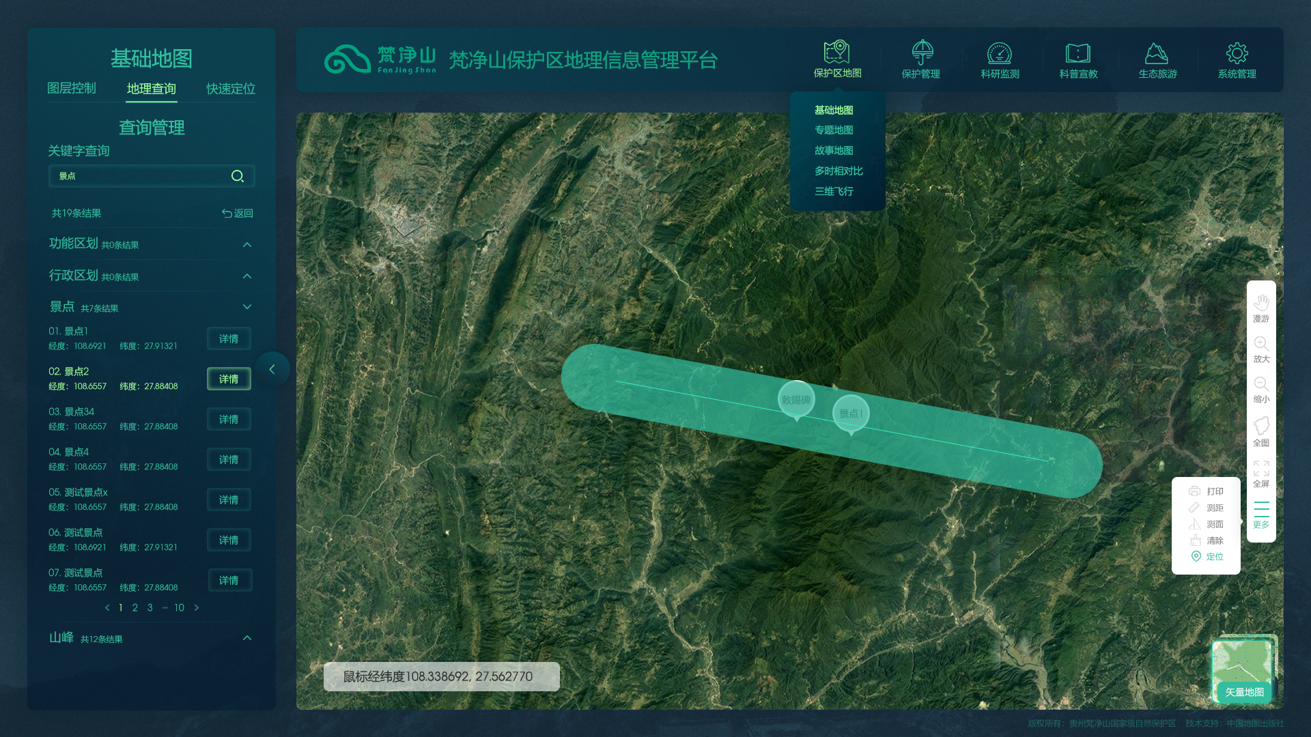This screenshot has width=1311, height=737.
Task: Click the keyword search magnifier icon
Action: tap(238, 176)
